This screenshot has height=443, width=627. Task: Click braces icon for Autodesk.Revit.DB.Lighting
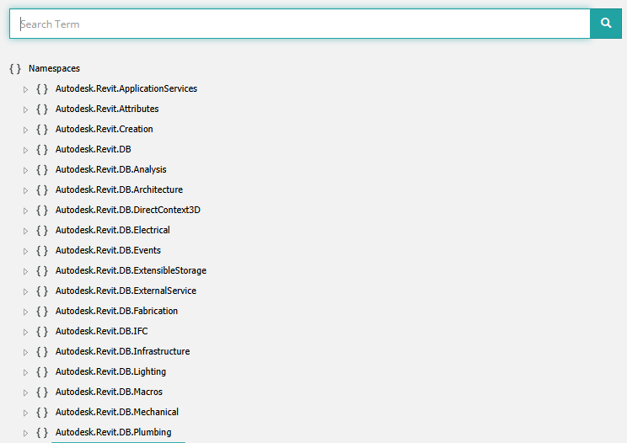click(x=42, y=371)
